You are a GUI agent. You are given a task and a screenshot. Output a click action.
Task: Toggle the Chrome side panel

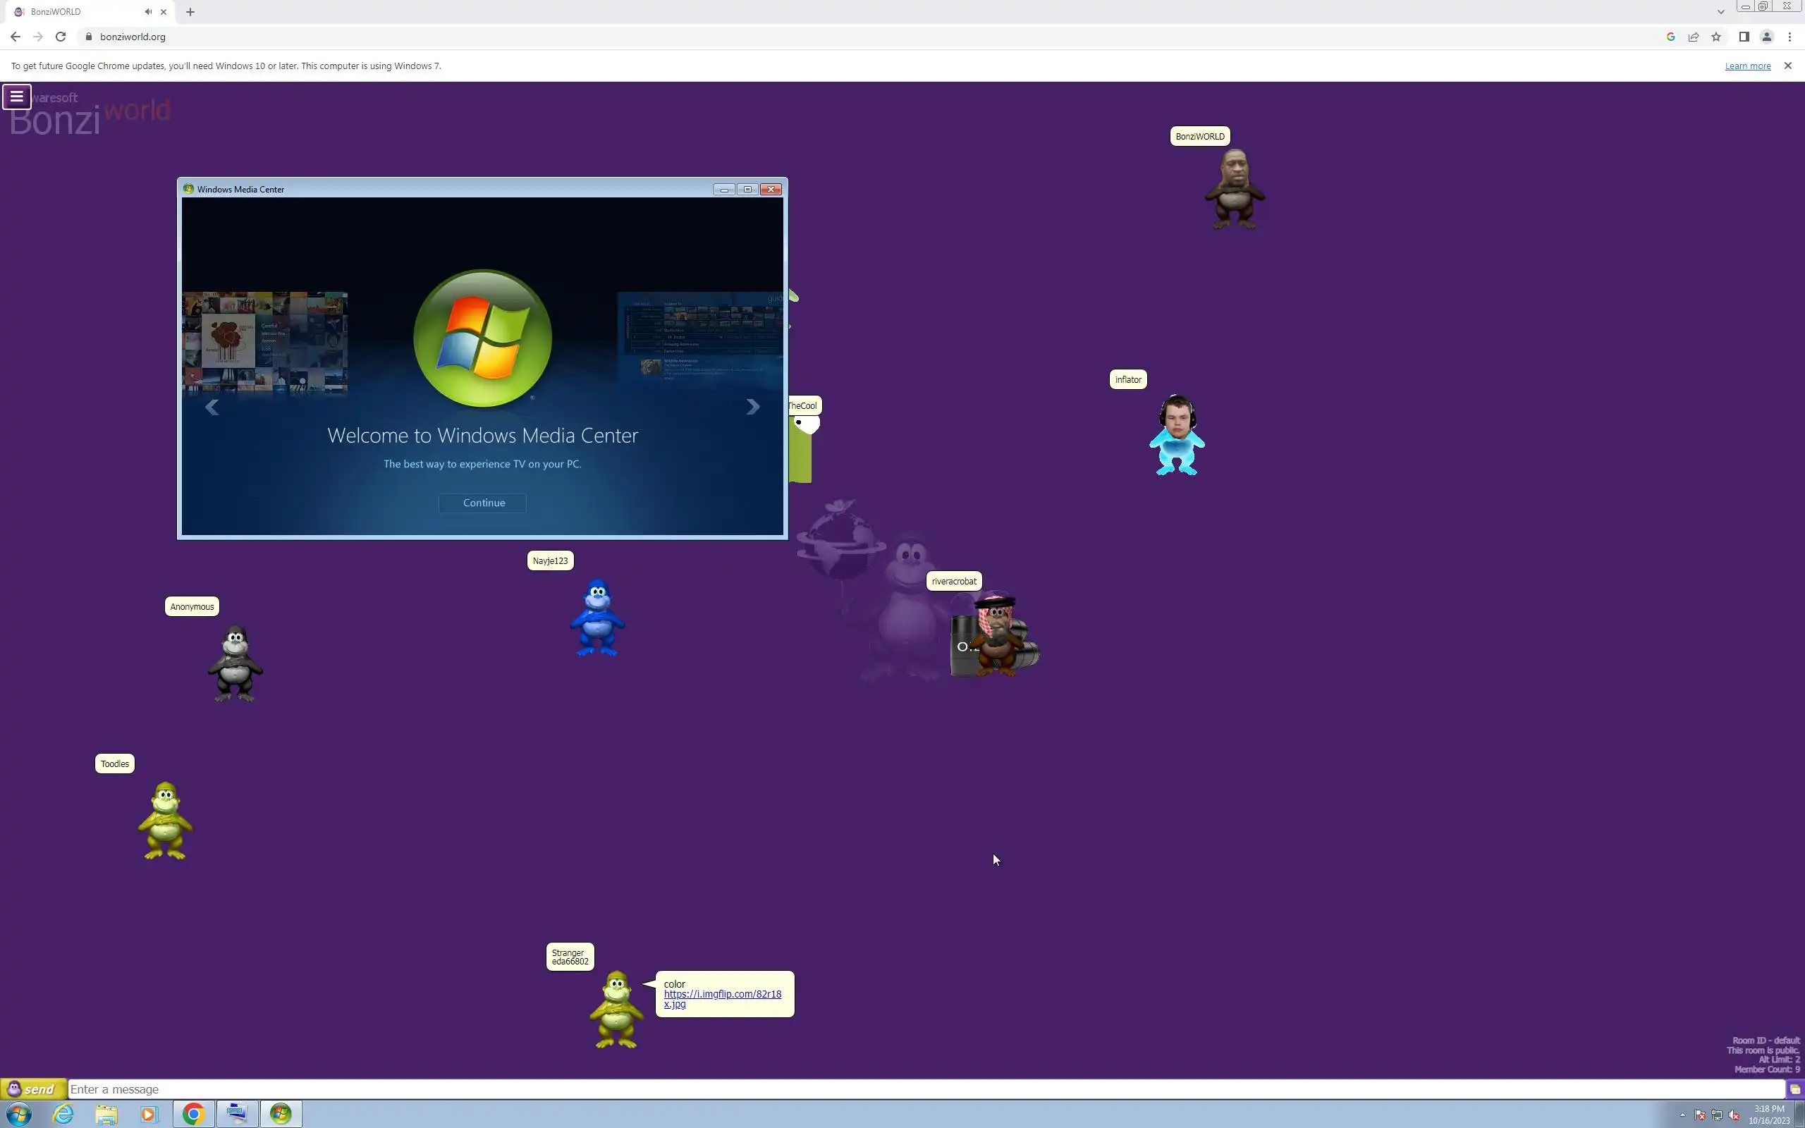[1744, 37]
